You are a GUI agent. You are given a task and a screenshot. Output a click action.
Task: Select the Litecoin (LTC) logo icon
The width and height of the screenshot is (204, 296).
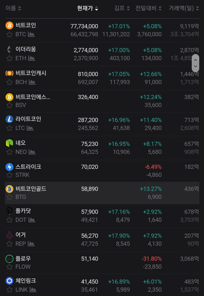coord(9,119)
